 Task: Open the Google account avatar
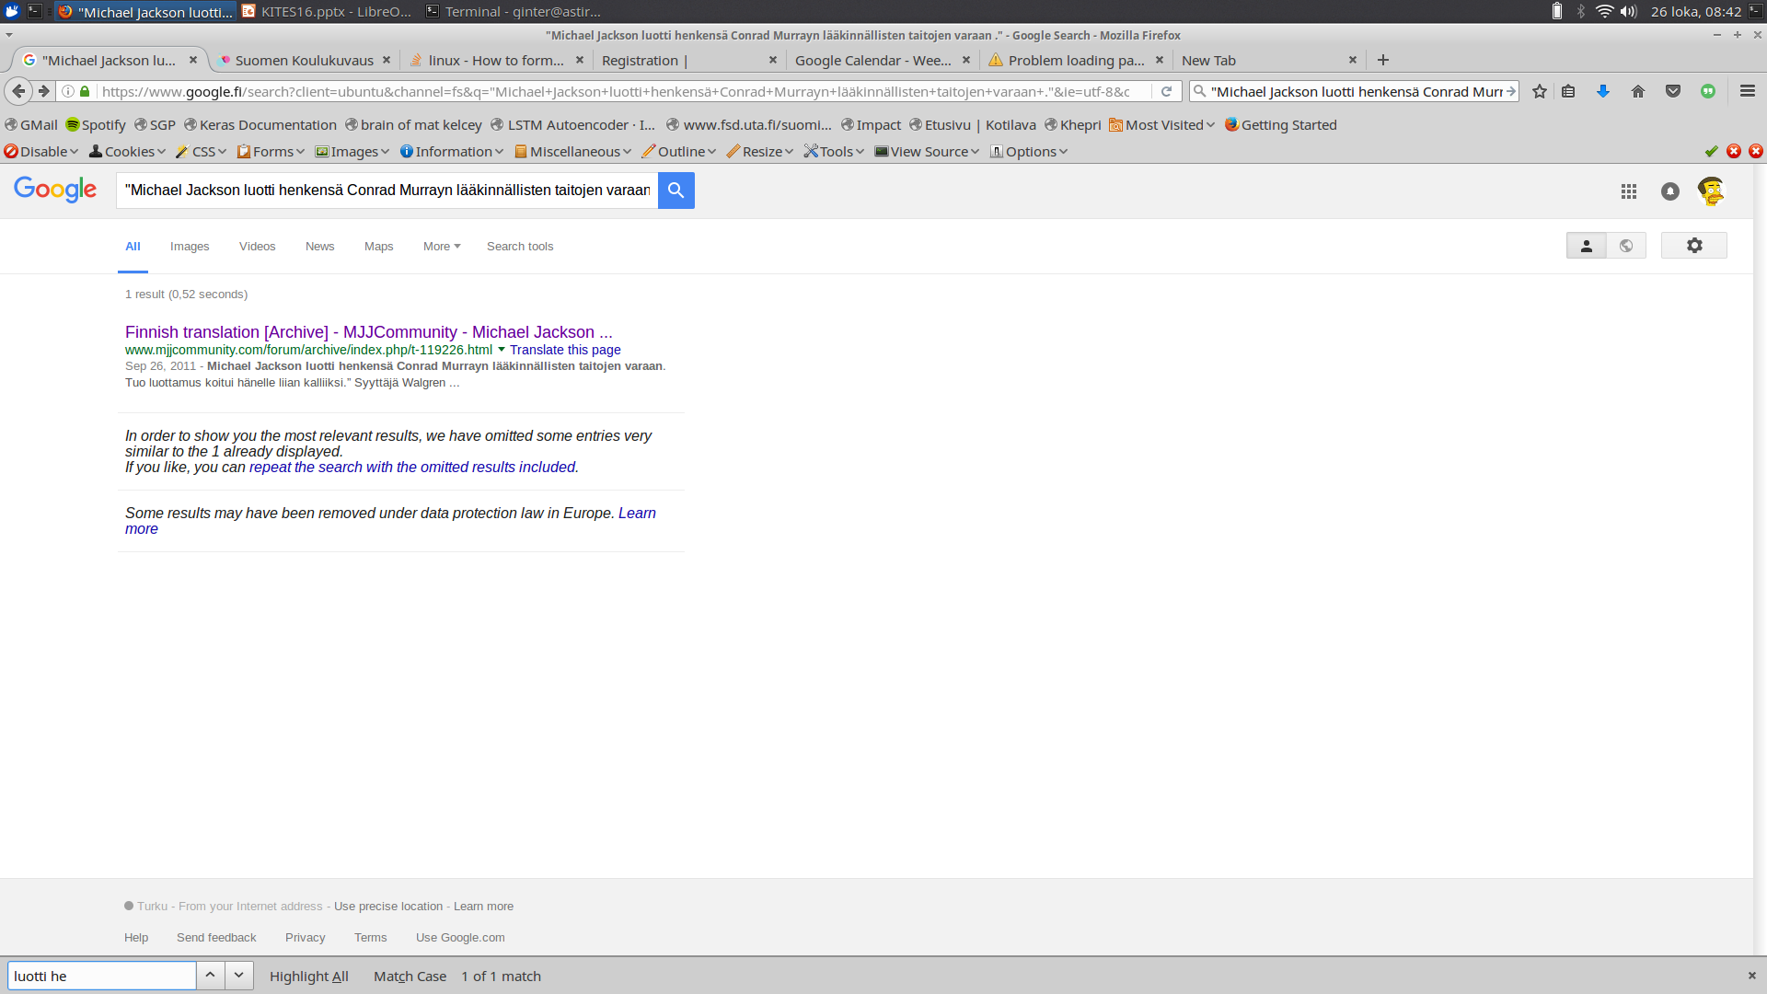[1711, 191]
